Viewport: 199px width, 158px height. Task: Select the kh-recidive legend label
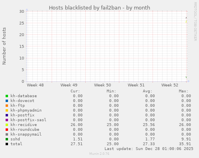tap(24, 125)
